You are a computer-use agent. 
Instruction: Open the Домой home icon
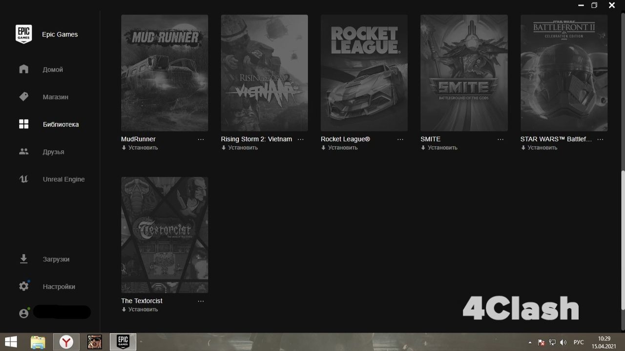23,69
